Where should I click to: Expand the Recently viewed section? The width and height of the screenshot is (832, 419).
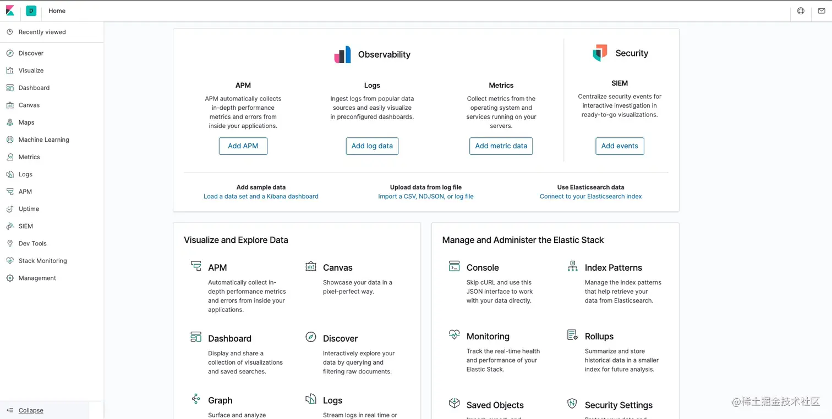click(x=42, y=32)
